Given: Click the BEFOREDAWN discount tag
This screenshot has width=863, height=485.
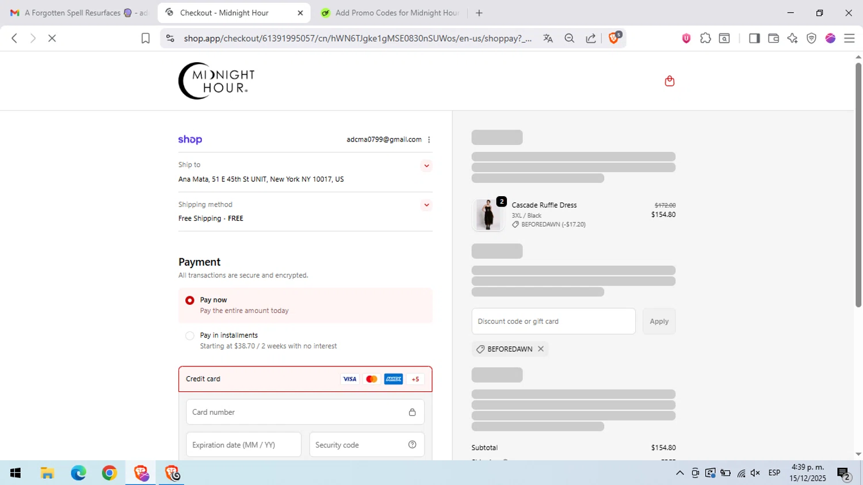Looking at the screenshot, I should pos(510,349).
